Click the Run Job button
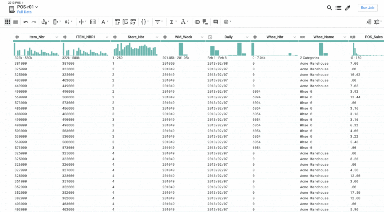384x212 pixels. (x=367, y=8)
